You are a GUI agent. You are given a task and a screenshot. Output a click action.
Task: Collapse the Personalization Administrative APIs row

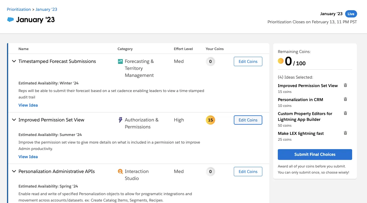point(14,172)
